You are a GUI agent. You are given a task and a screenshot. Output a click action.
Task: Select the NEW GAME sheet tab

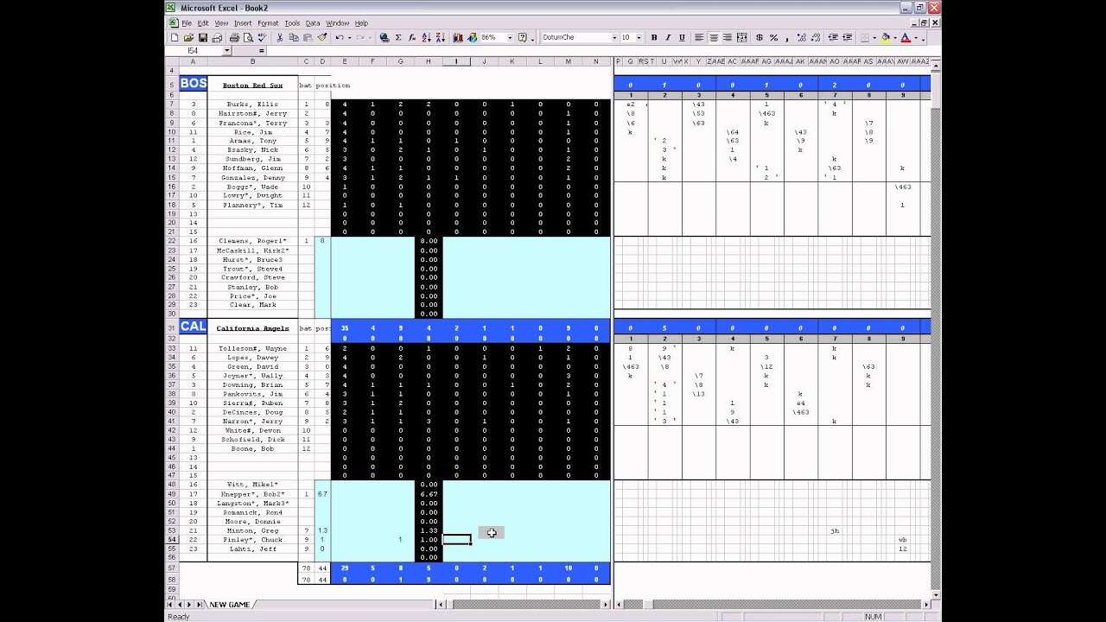231,604
